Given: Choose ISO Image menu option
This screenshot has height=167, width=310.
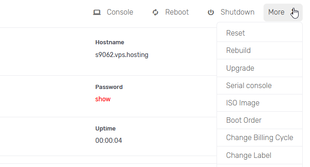Looking at the screenshot, I should [x=259, y=103].
